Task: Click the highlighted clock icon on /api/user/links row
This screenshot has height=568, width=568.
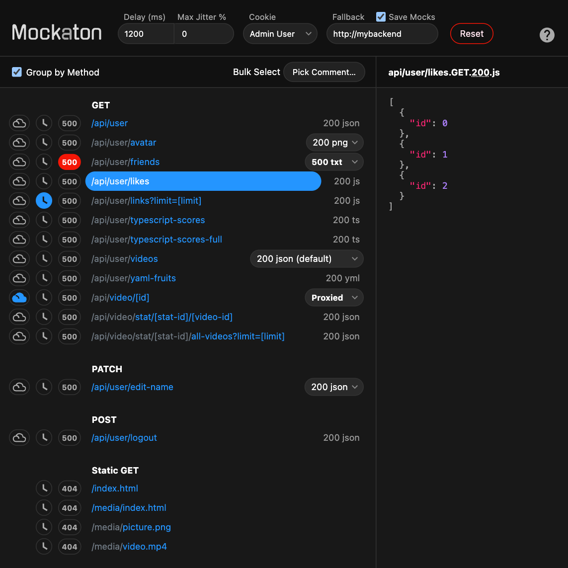Action: [x=44, y=200]
